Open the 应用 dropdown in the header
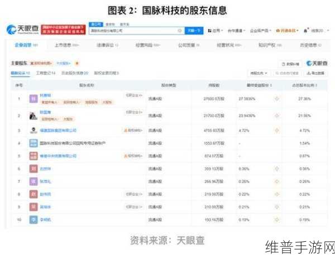The height and width of the screenshot is (258, 335). coord(216,31)
